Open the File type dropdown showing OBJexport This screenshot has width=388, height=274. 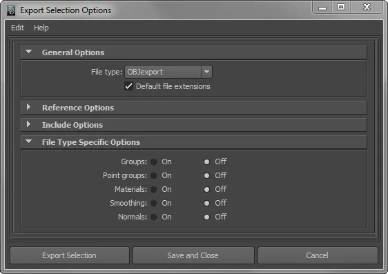(x=168, y=72)
